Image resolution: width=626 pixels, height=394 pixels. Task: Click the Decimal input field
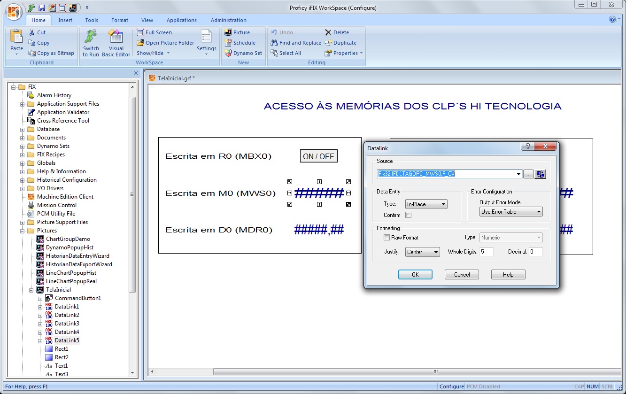click(x=536, y=252)
